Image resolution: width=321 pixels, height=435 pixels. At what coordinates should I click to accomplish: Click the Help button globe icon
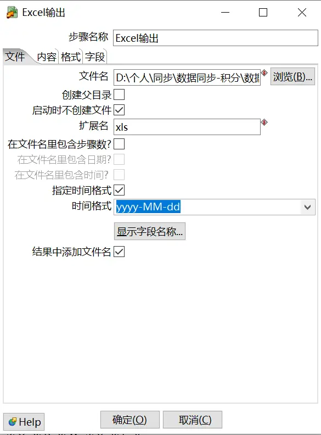point(13,422)
